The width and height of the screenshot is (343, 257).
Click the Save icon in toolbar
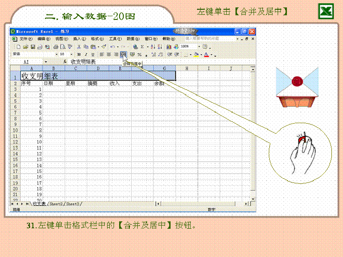point(33,47)
